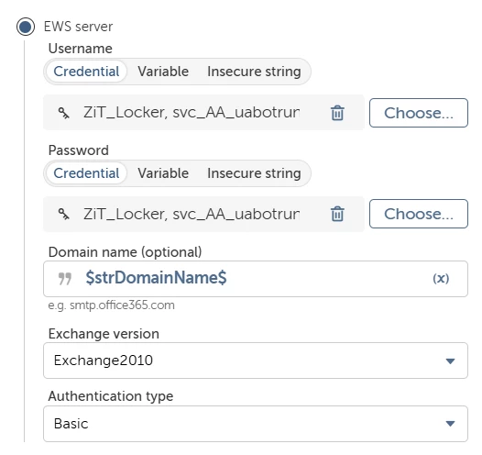This screenshot has height=455, width=482.
Task: Delete the Username credential with trash icon
Action: pyautogui.click(x=337, y=113)
